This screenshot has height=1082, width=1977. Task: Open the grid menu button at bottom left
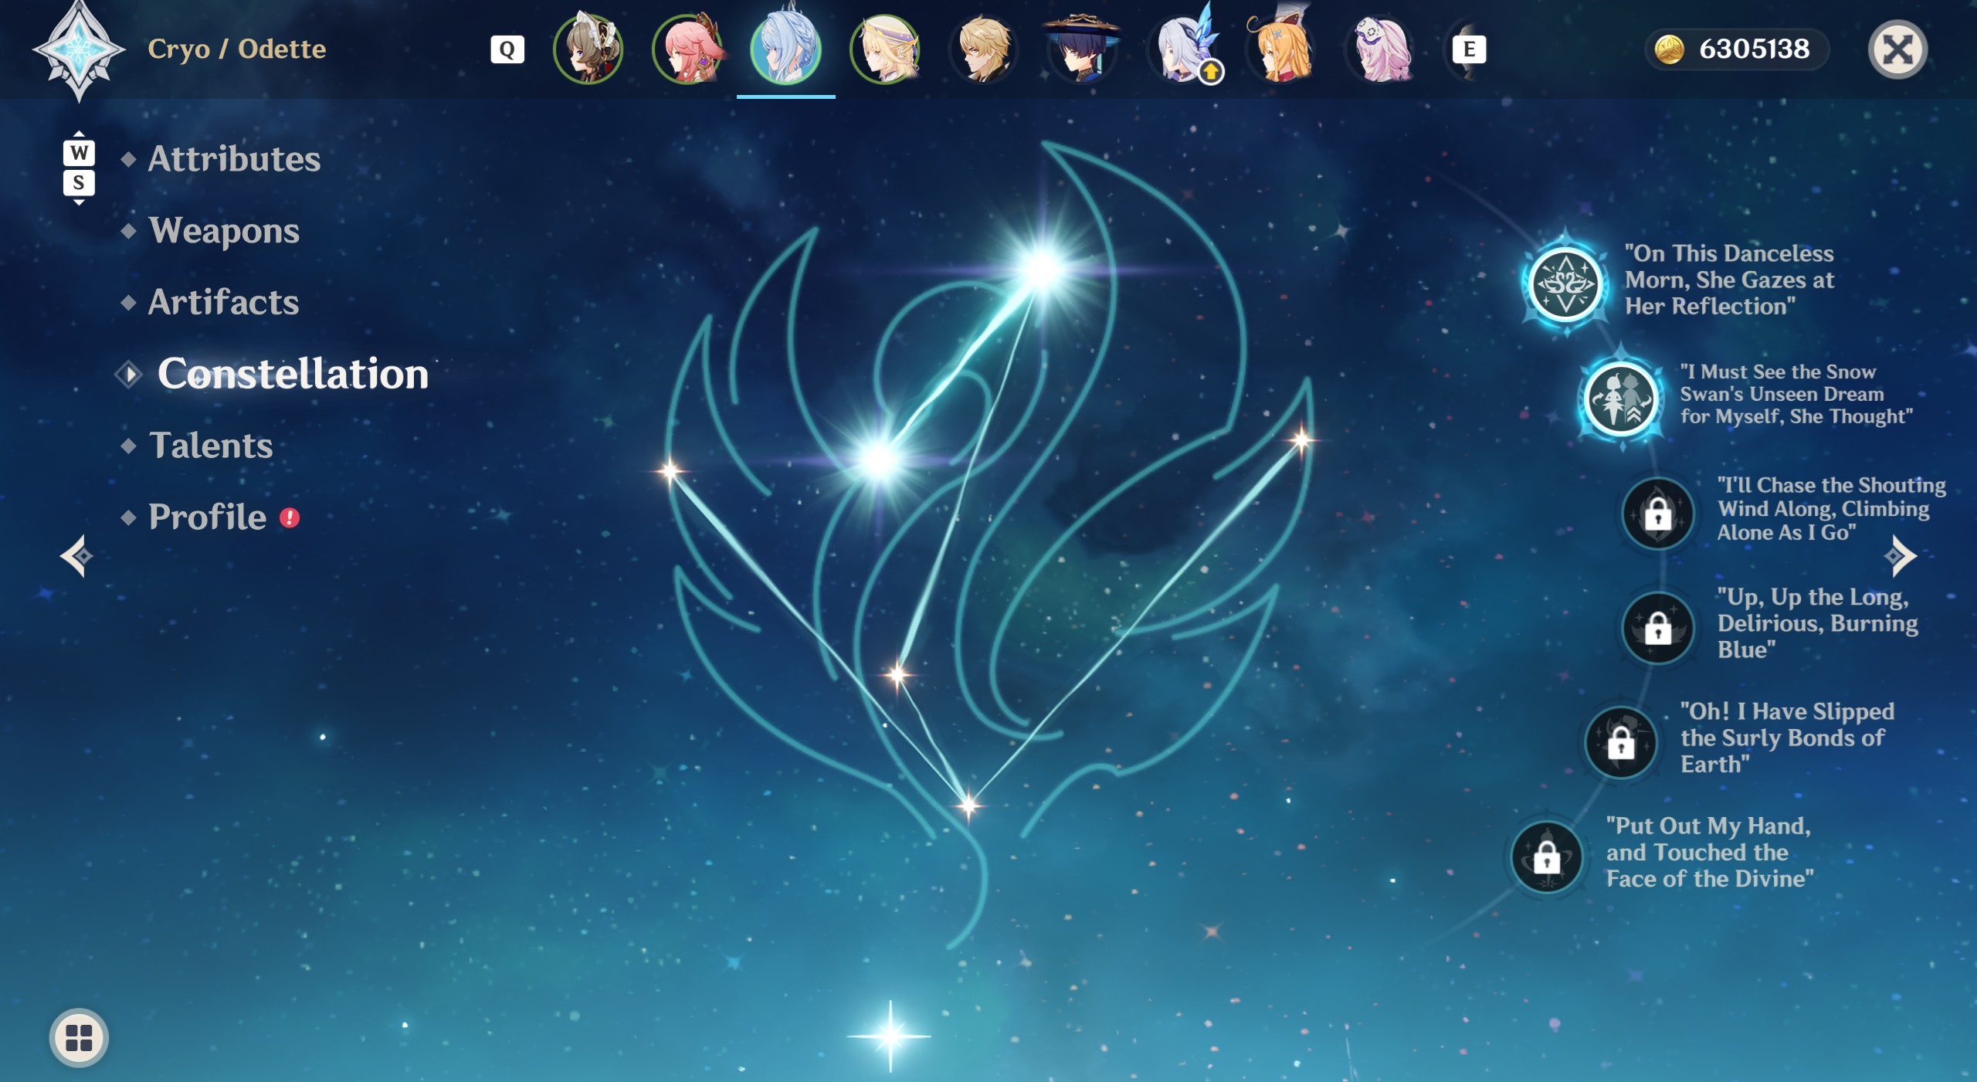(79, 1037)
